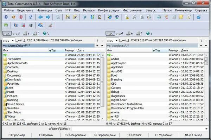Open the Навигация menu

point(44,10)
